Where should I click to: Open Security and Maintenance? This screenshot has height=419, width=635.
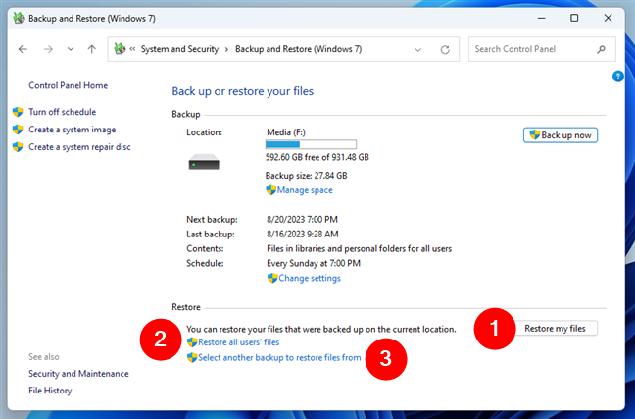[x=78, y=374]
